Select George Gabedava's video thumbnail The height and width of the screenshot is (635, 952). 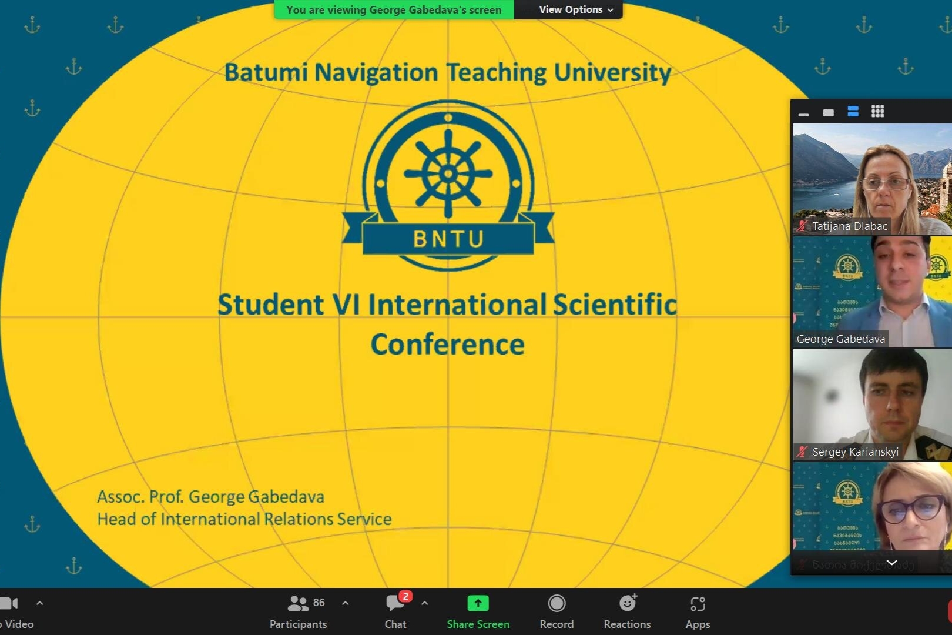[872, 292]
